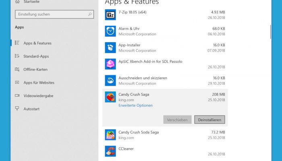
Task: Click the ApSIC Xbench pink gem icon
Action: pos(110,64)
